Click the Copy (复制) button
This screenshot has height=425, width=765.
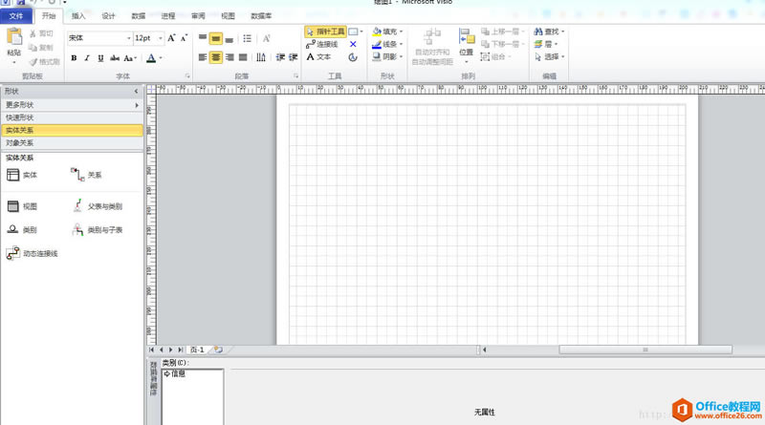pos(41,48)
